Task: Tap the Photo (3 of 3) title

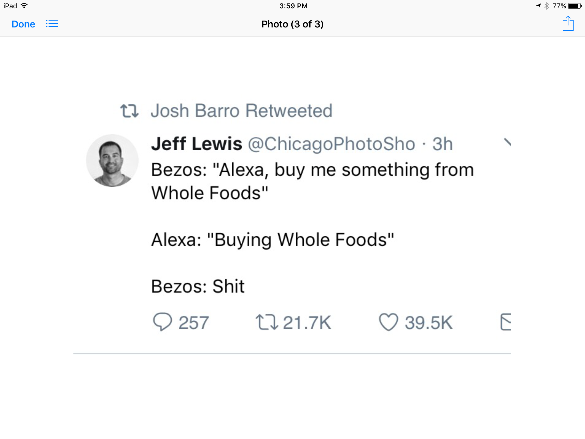Action: [292, 24]
